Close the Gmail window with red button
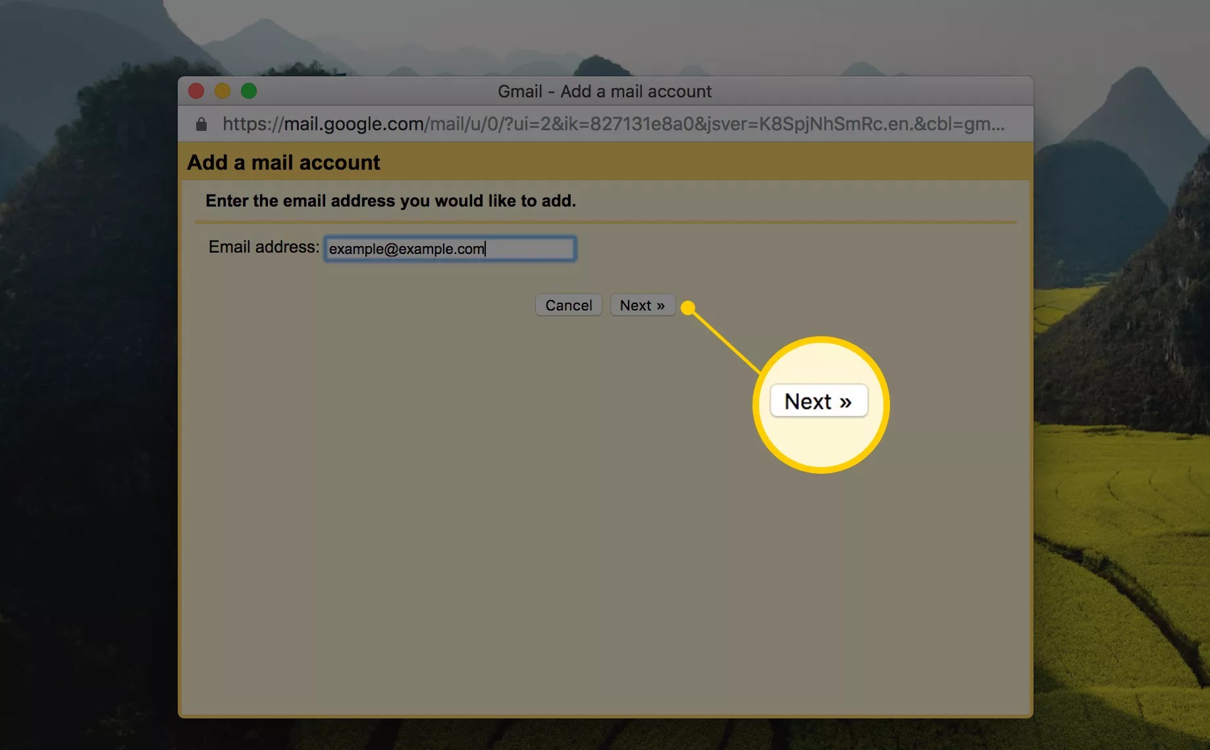Image resolution: width=1210 pixels, height=750 pixels. [196, 91]
